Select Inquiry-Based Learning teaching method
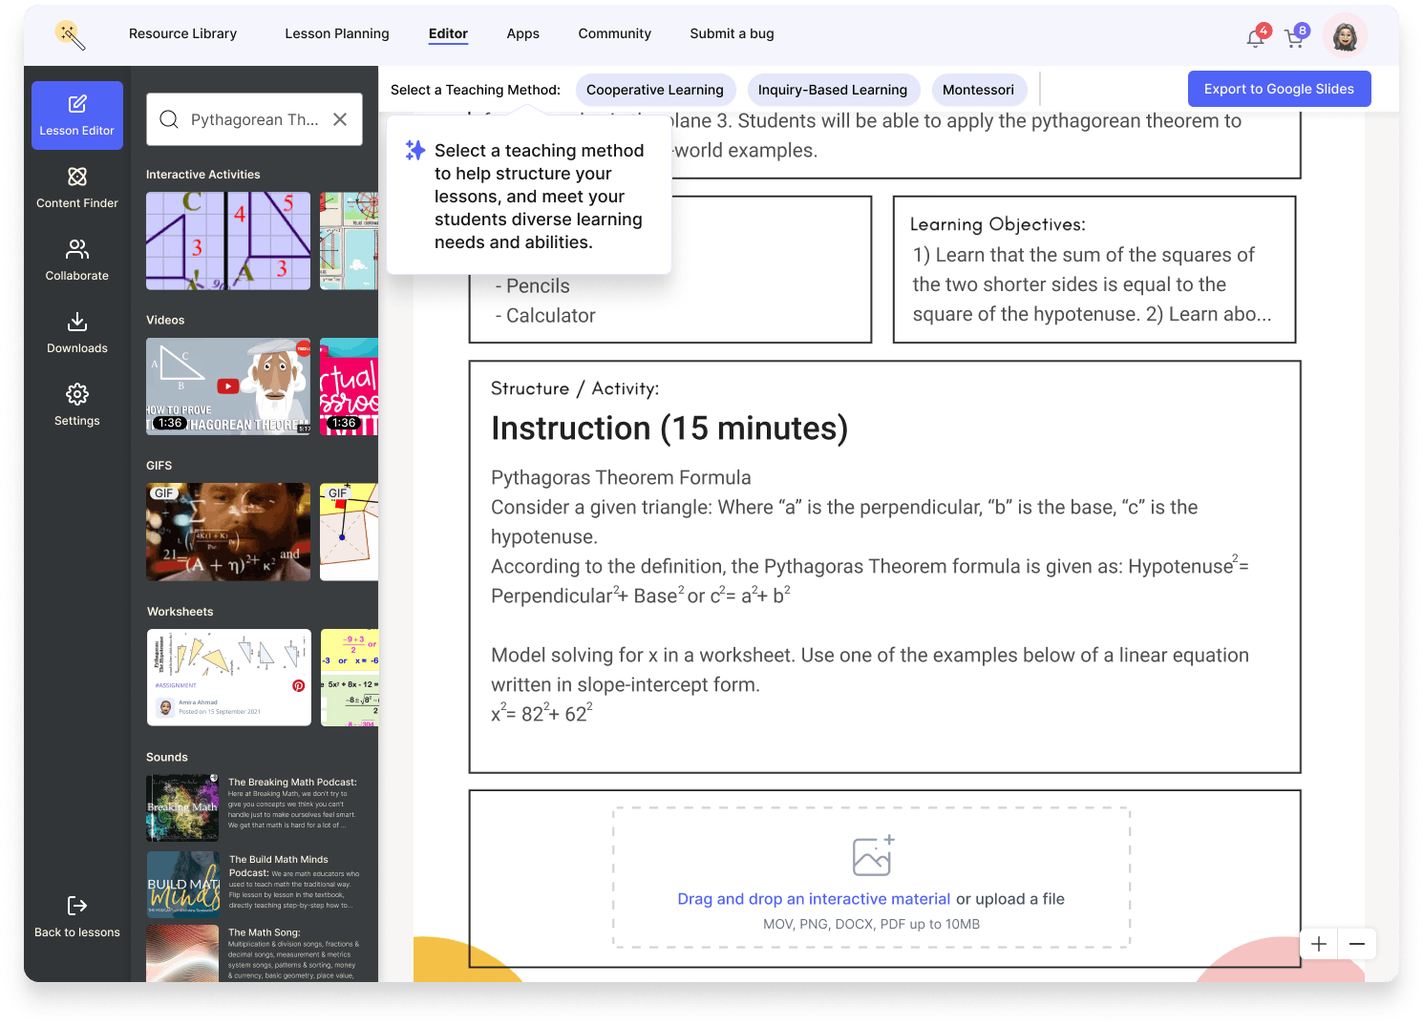The height and width of the screenshot is (1025, 1423). pos(833,90)
